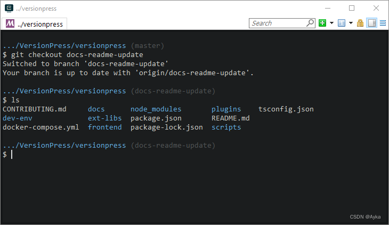Click the package-lock.json file name
Viewport: 389px width, 225px height.
[x=166, y=127]
